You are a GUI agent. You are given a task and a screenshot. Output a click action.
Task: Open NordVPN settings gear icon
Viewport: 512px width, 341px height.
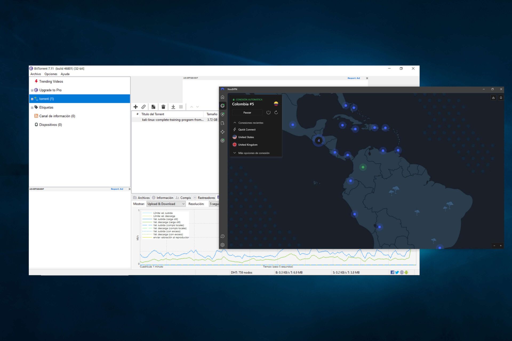click(223, 245)
